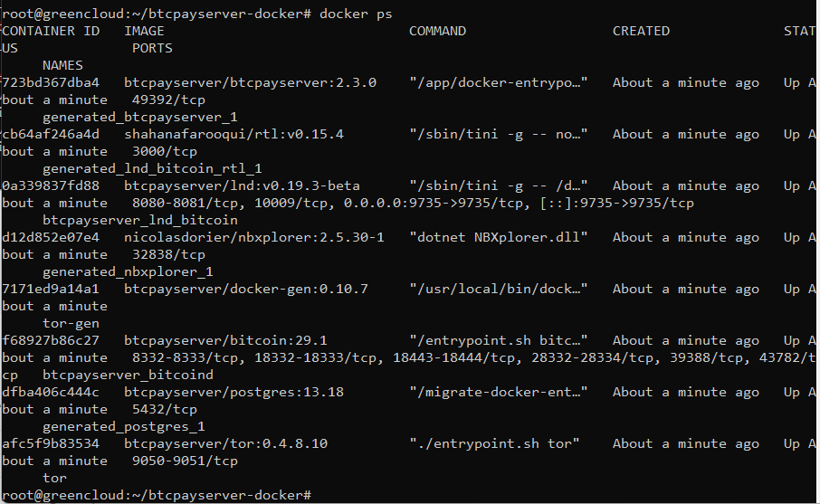Click the btcpayserver/tor:0.4.8.10 image text
Image resolution: width=820 pixels, height=504 pixels.
pyautogui.click(x=225, y=444)
